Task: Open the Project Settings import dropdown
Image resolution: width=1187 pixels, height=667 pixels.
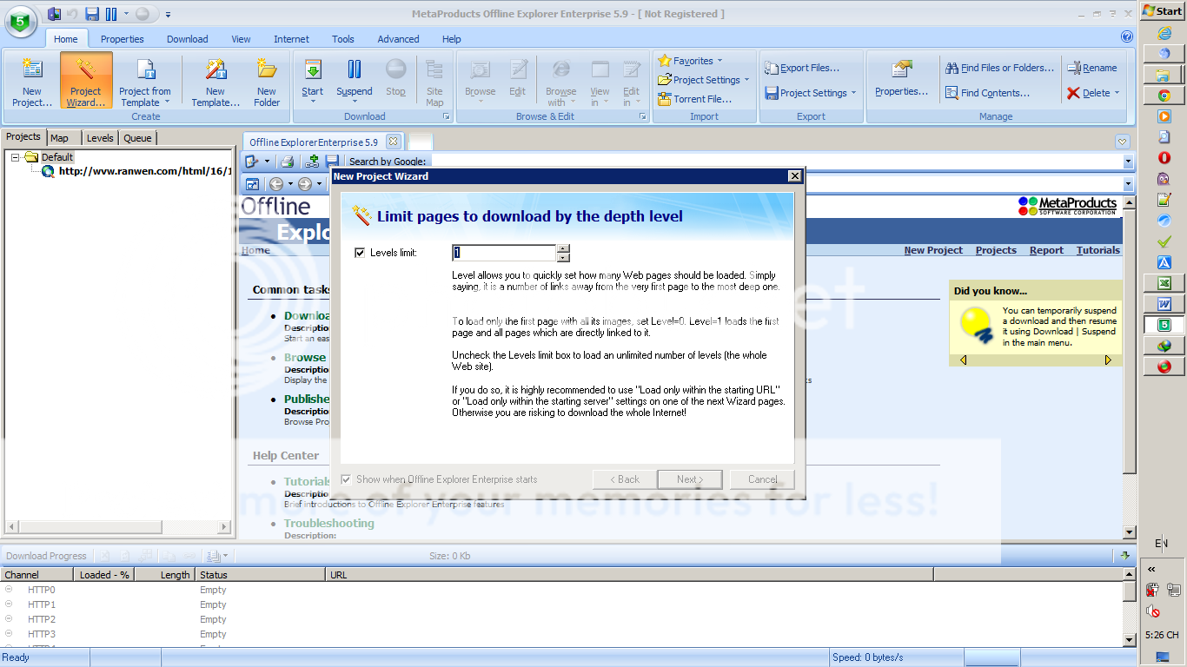Action: point(746,80)
